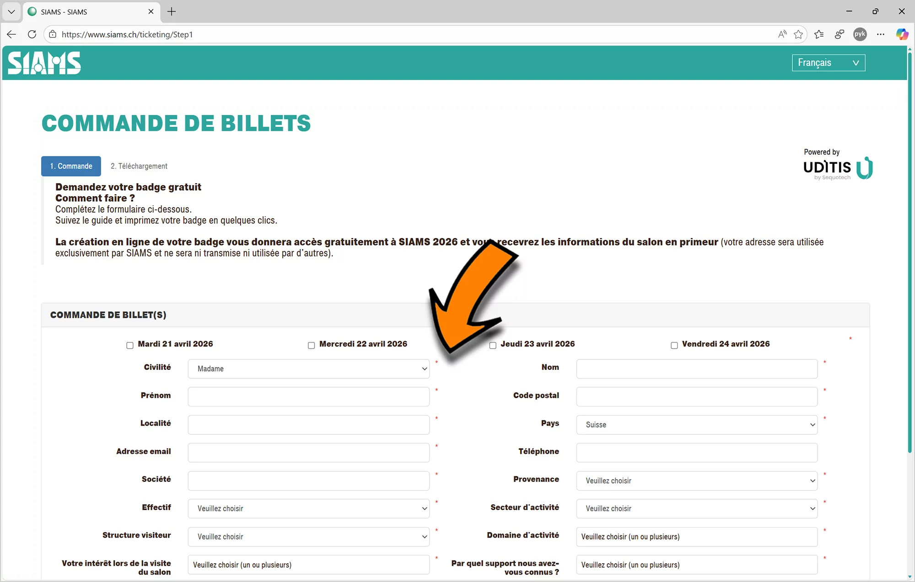
Task: Open browser settings three-dots menu
Action: [881, 34]
